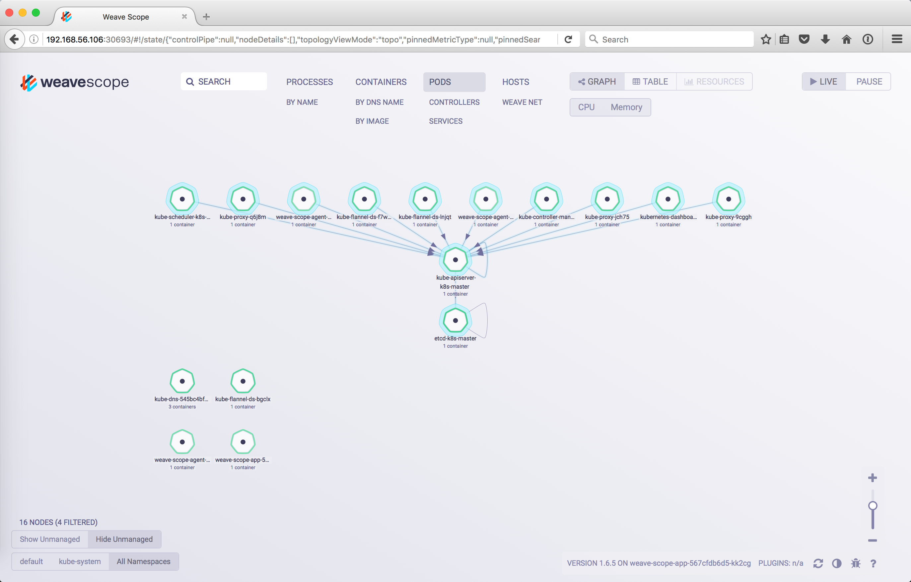
Task: Expand SERVICES under Pods
Action: (445, 121)
